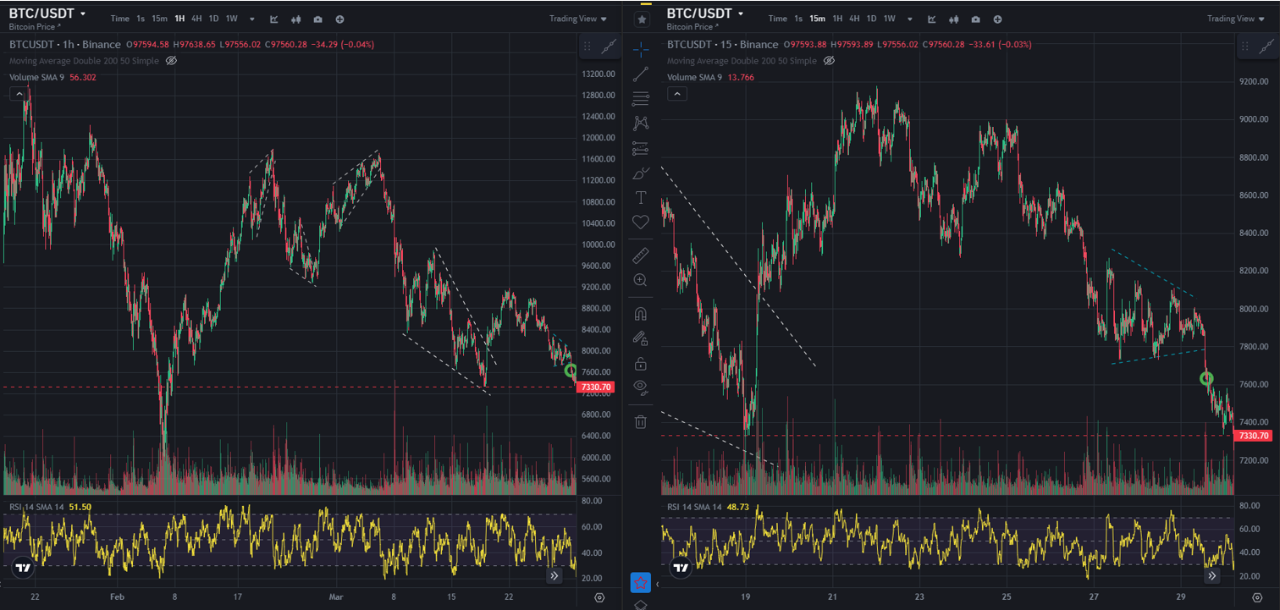
Task: Toggle Hide All Drawings eye icon
Action: [641, 387]
